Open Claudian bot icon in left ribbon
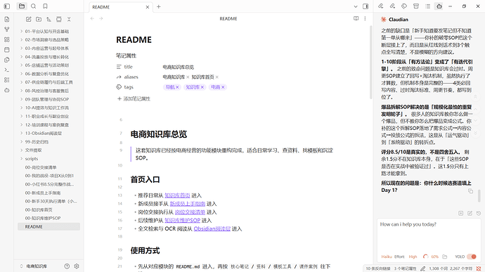The image size is (485, 272). (x=7, y=91)
